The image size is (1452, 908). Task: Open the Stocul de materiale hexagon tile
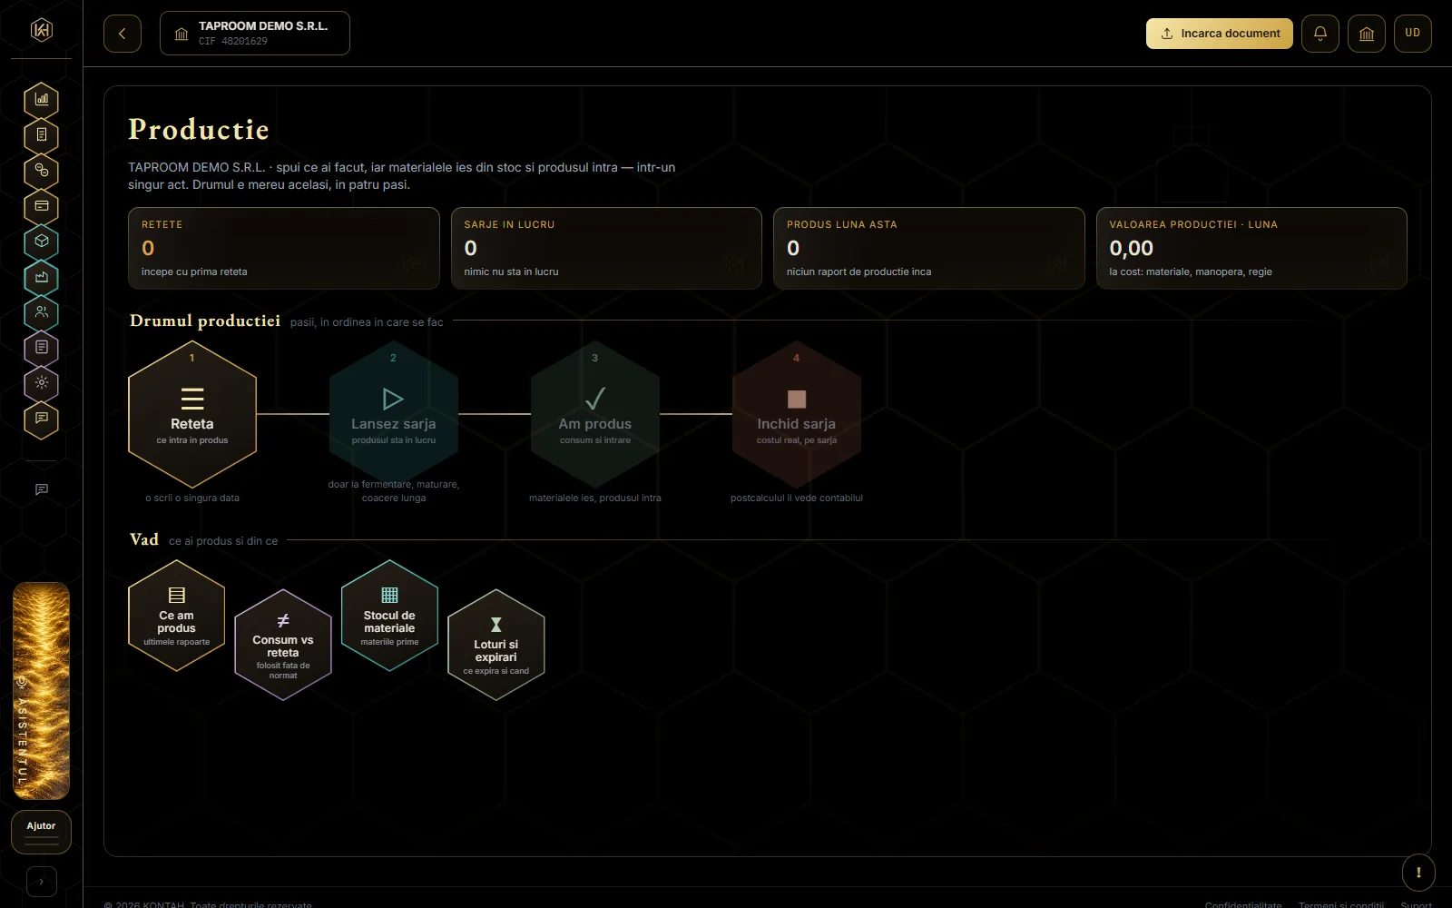(x=389, y=616)
